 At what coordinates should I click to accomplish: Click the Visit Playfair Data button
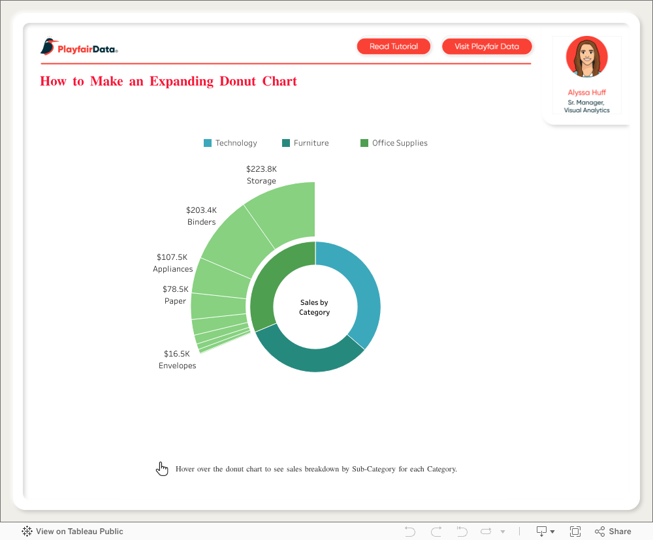click(486, 46)
